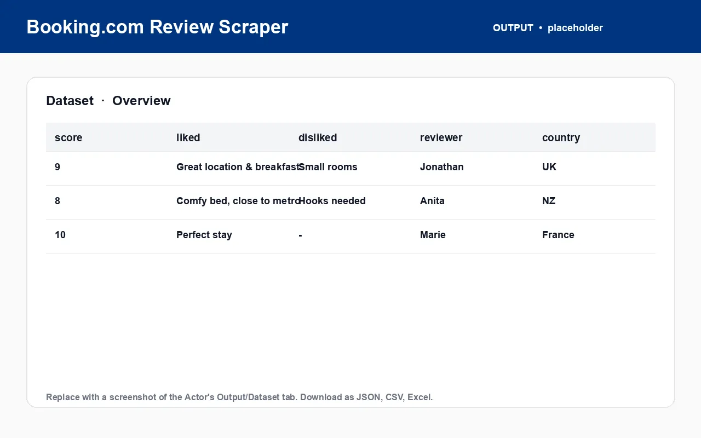Select the Hooks needed cell

[x=332, y=201]
